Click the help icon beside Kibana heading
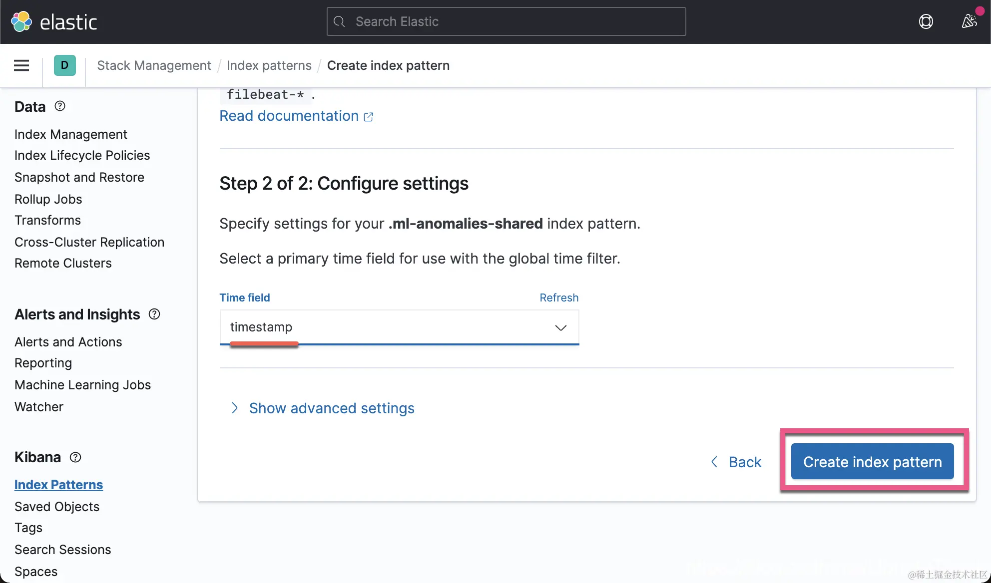The image size is (991, 583). 75,457
